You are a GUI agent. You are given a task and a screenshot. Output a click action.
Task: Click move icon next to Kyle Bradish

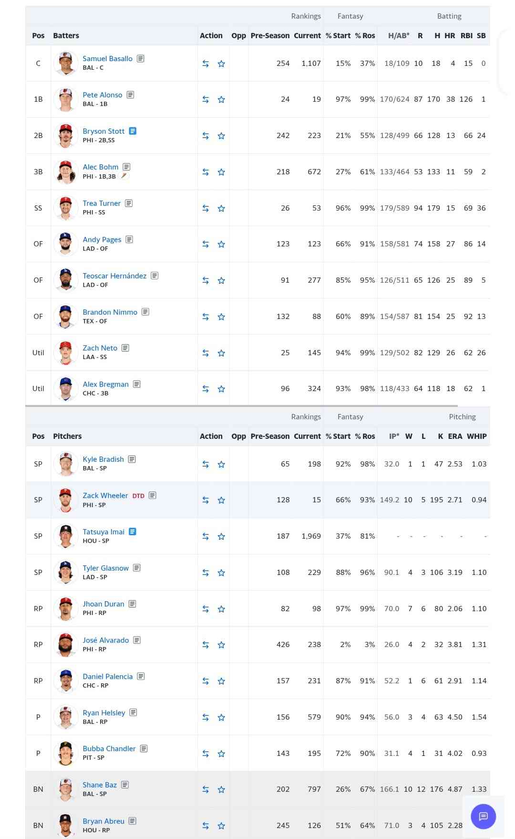point(206,464)
